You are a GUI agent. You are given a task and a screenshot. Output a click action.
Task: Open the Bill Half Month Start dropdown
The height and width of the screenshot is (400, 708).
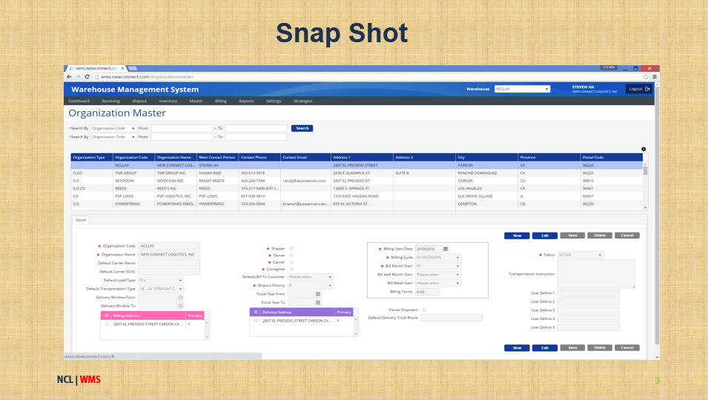point(437,275)
